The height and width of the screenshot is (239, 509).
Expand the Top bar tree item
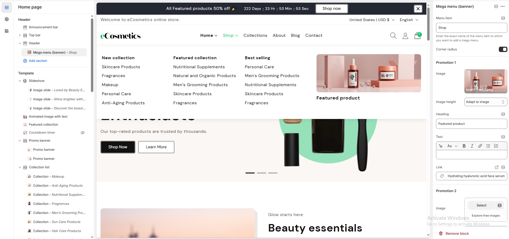tap(20, 35)
